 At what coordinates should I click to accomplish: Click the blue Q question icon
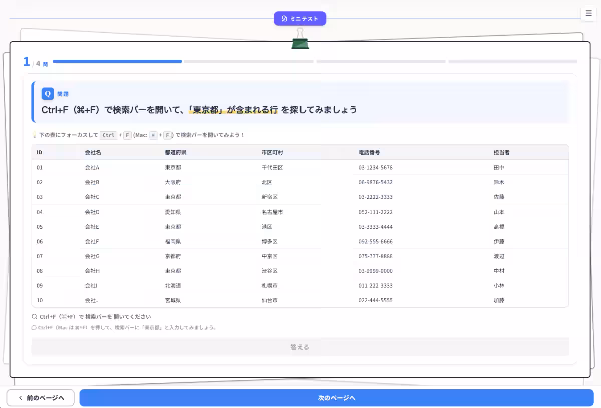coord(48,94)
